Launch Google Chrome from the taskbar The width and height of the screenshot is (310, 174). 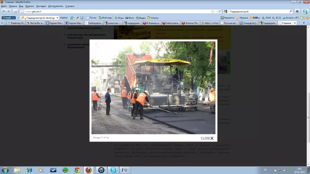(x=77, y=170)
